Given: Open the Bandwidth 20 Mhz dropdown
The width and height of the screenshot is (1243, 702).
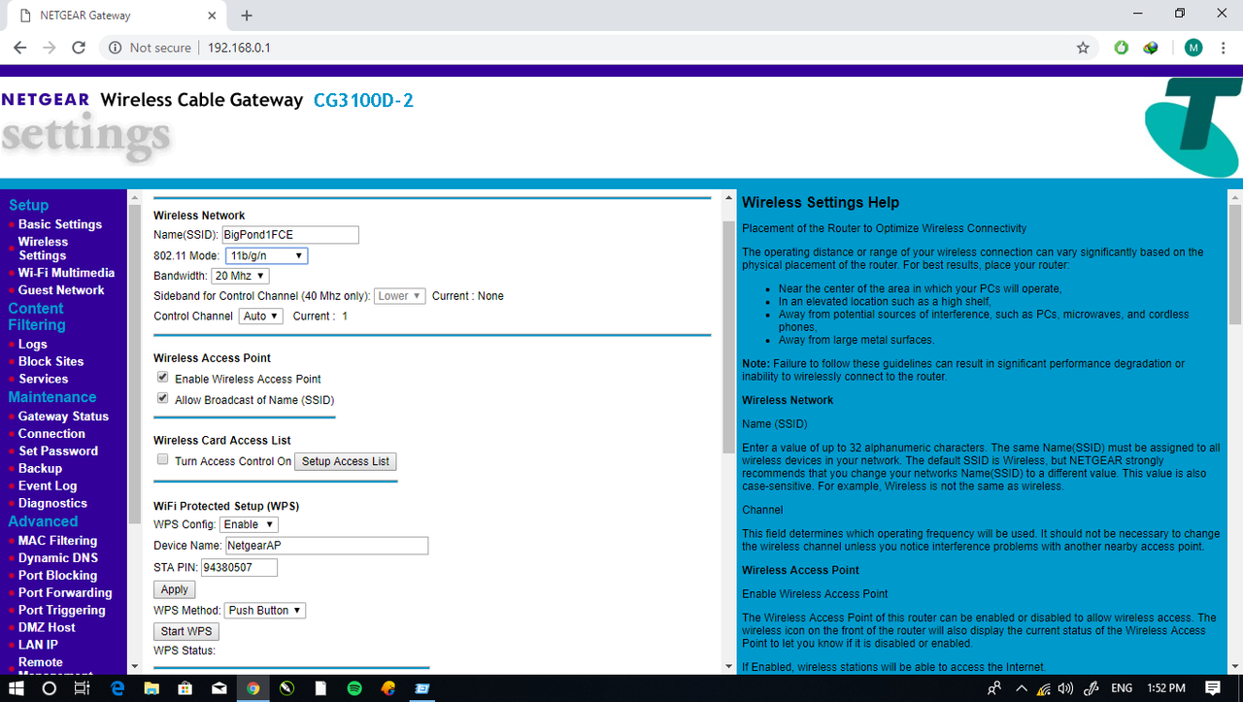Looking at the screenshot, I should pos(240,277).
